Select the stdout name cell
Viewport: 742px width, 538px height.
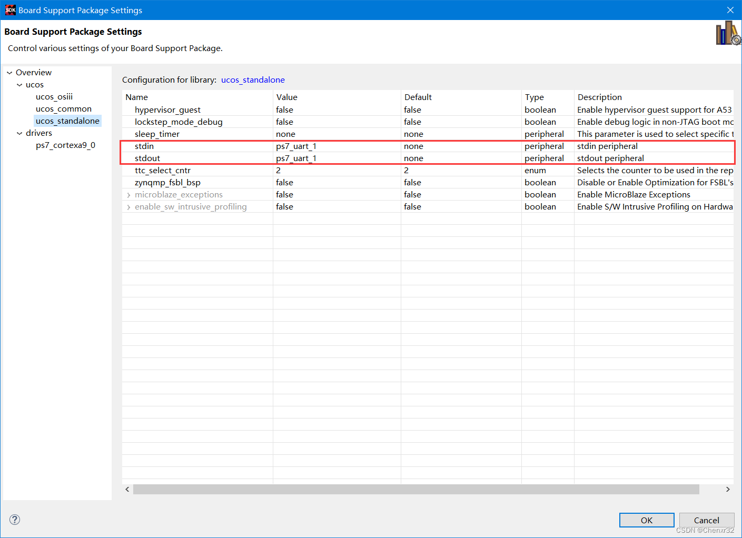coord(197,158)
